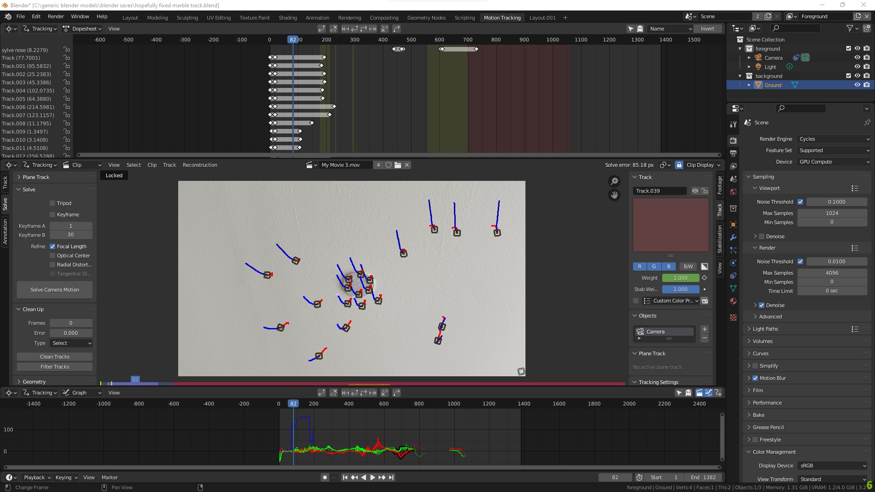Image resolution: width=875 pixels, height=492 pixels.
Task: Click the Tool properties tab icon
Action: point(733,124)
